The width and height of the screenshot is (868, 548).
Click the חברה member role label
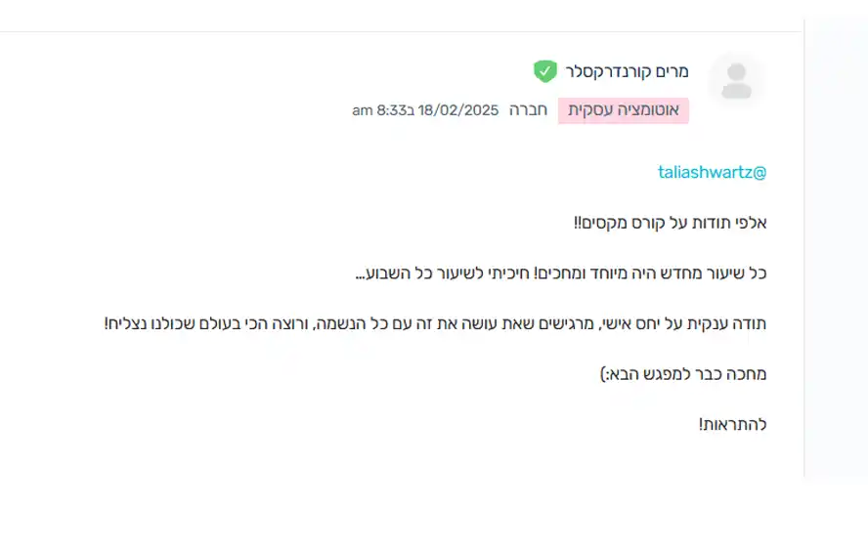(x=528, y=110)
